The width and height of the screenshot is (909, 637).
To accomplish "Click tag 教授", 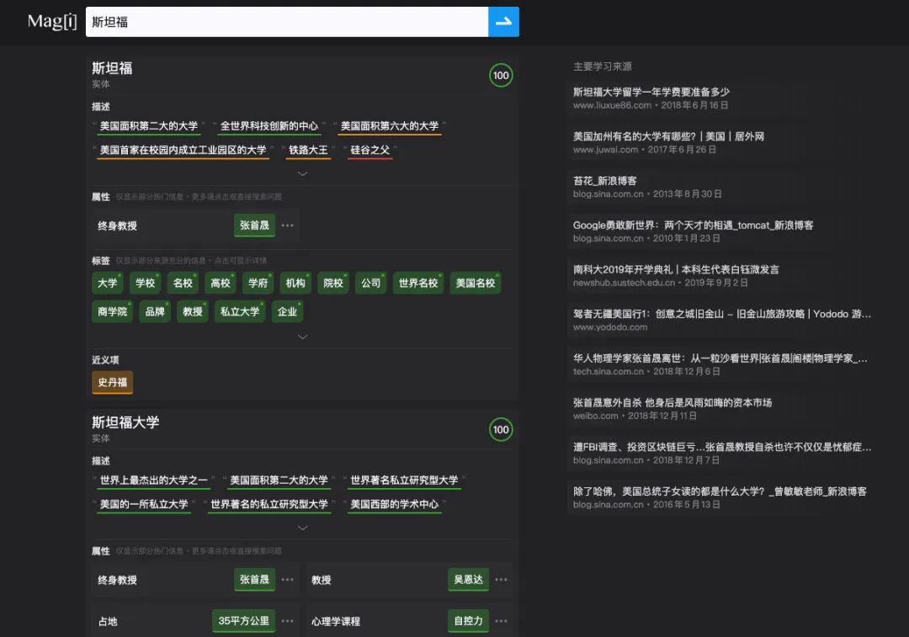I will tap(193, 311).
